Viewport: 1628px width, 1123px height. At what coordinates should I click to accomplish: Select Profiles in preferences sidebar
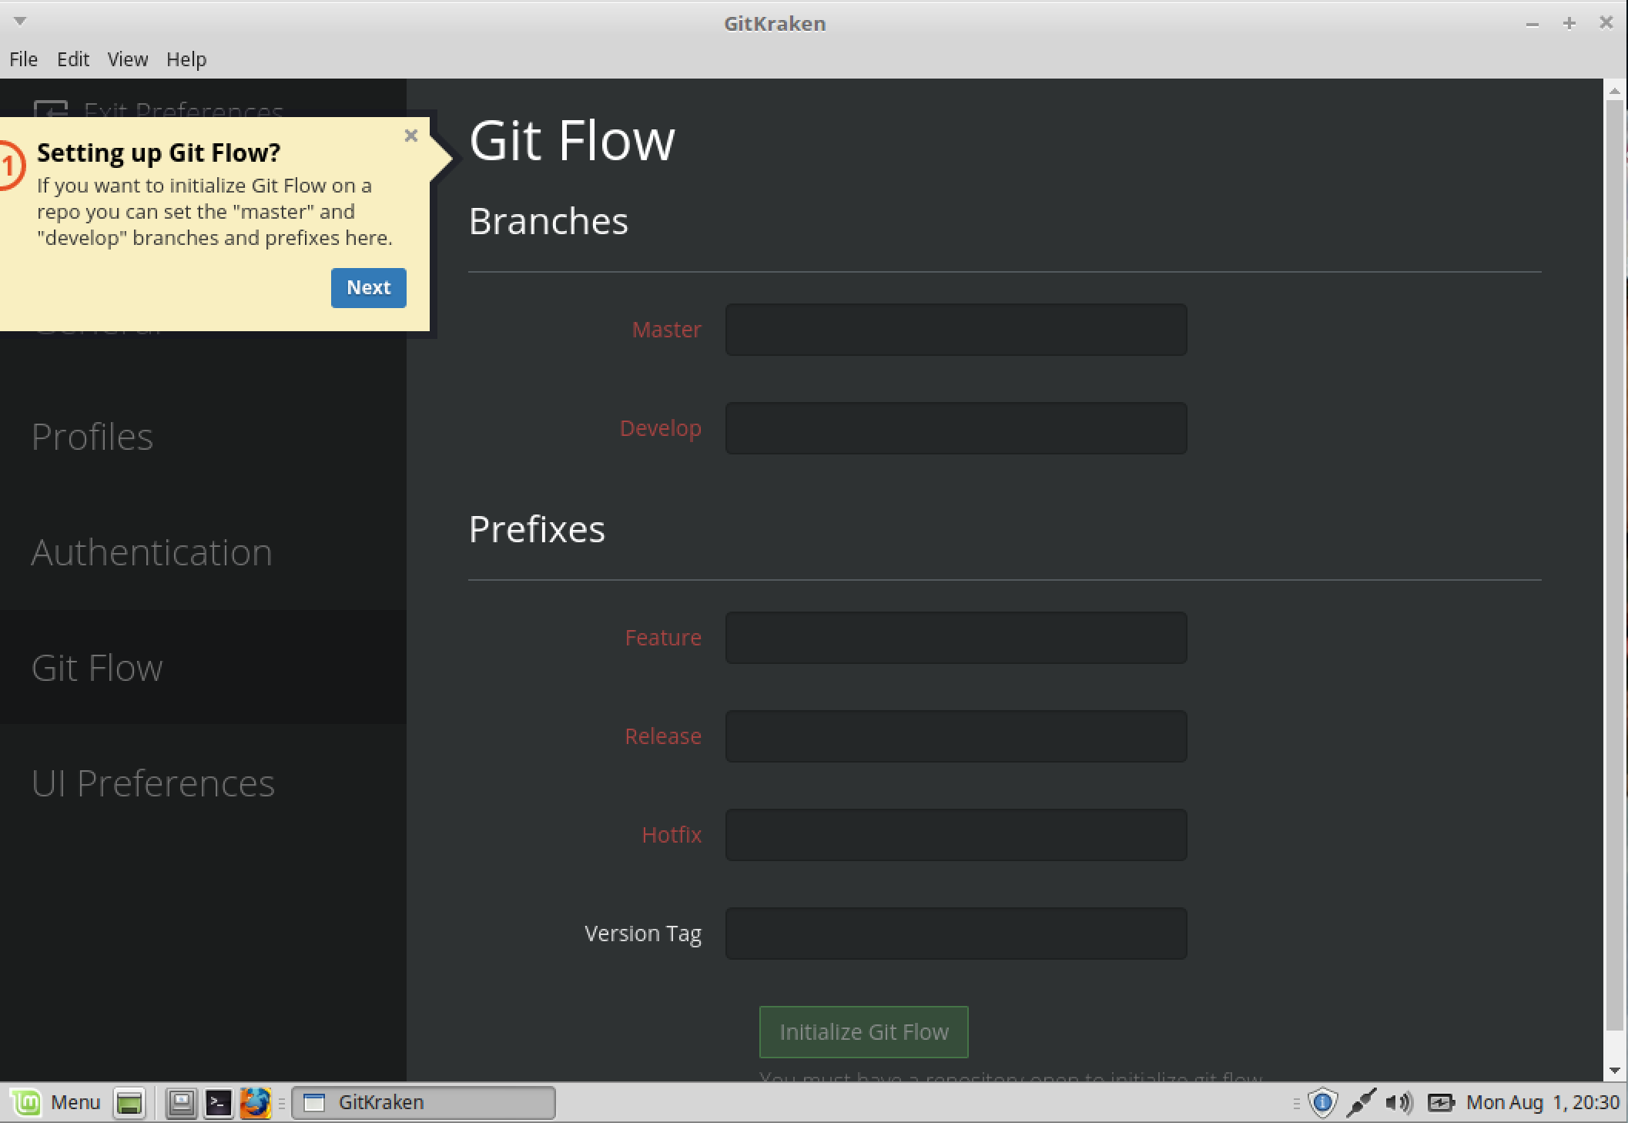click(x=92, y=437)
